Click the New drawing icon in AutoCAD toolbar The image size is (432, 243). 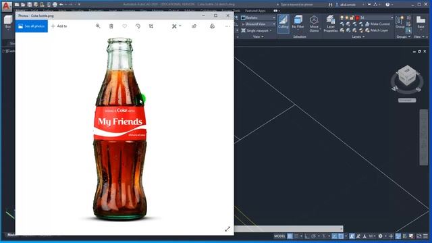[17, 5]
